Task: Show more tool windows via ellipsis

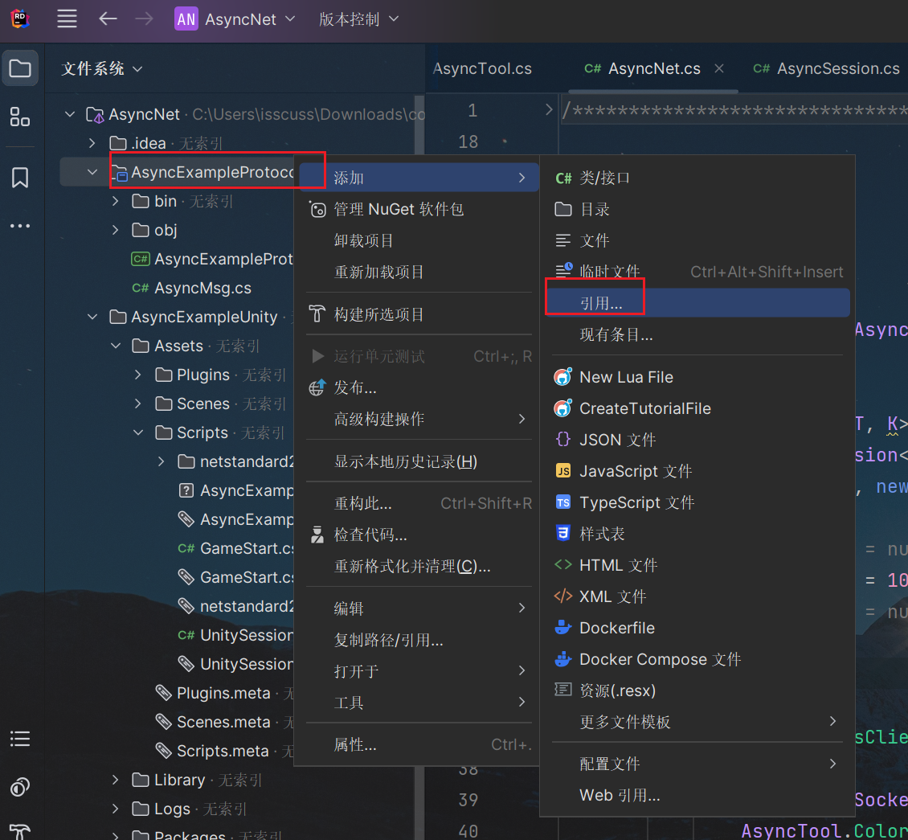Action: tap(20, 226)
